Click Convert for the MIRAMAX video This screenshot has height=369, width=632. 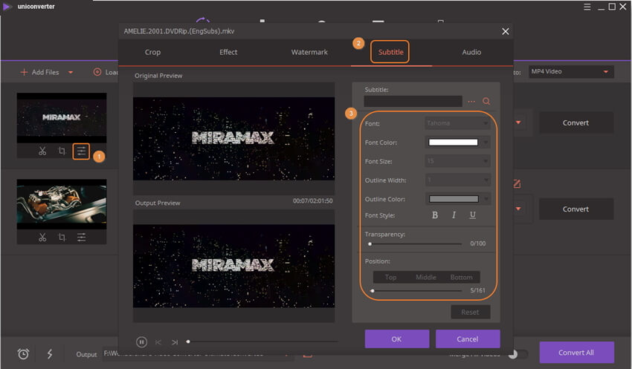[x=576, y=123]
